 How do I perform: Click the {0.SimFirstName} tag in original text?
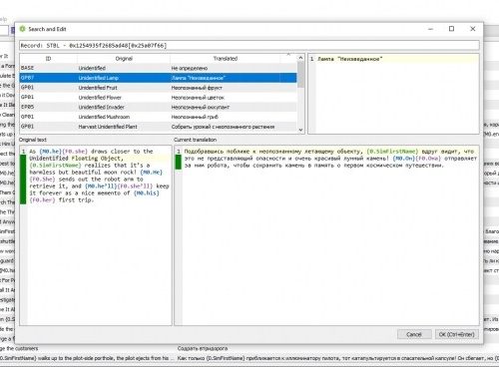[x=56, y=166]
